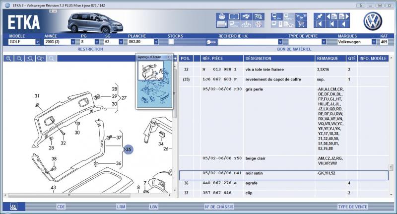
Task: Click the car lift icon
Action: (246, 24)
